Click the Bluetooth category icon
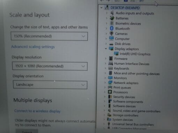The width and height of the screenshot is (178, 133). (x=112, y=28)
